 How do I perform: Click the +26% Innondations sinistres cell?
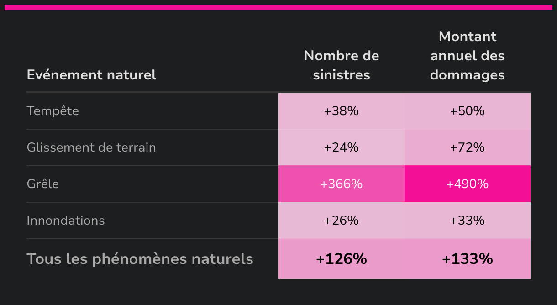pos(341,221)
